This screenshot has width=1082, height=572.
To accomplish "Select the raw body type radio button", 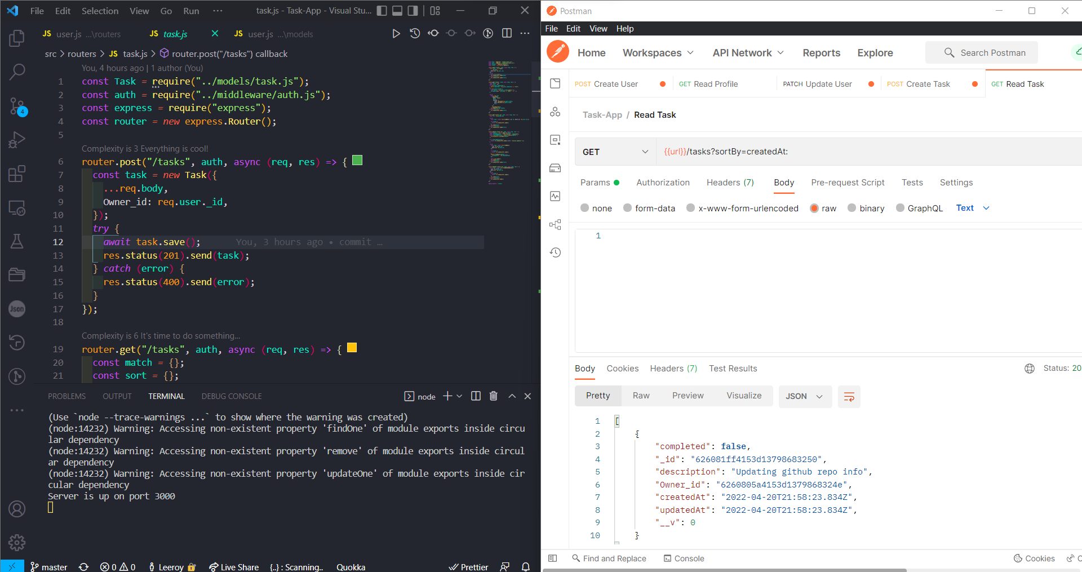I will point(814,208).
